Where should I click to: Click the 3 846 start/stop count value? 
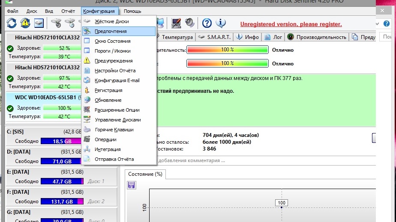(x=210, y=149)
